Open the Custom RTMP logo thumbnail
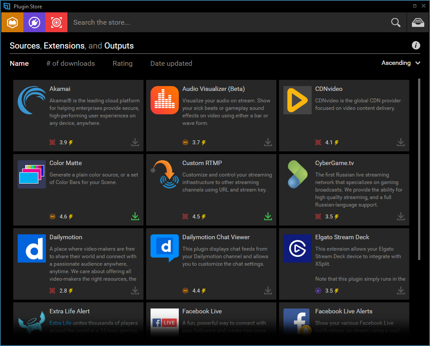Viewport: 430px width, 346px height. pos(165,174)
